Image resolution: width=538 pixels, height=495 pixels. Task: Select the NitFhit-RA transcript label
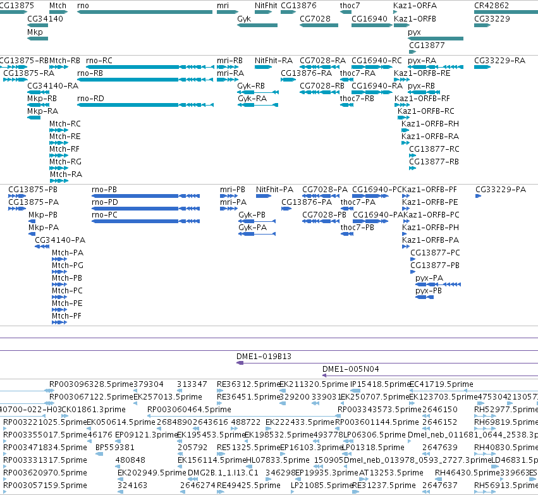[274, 61]
